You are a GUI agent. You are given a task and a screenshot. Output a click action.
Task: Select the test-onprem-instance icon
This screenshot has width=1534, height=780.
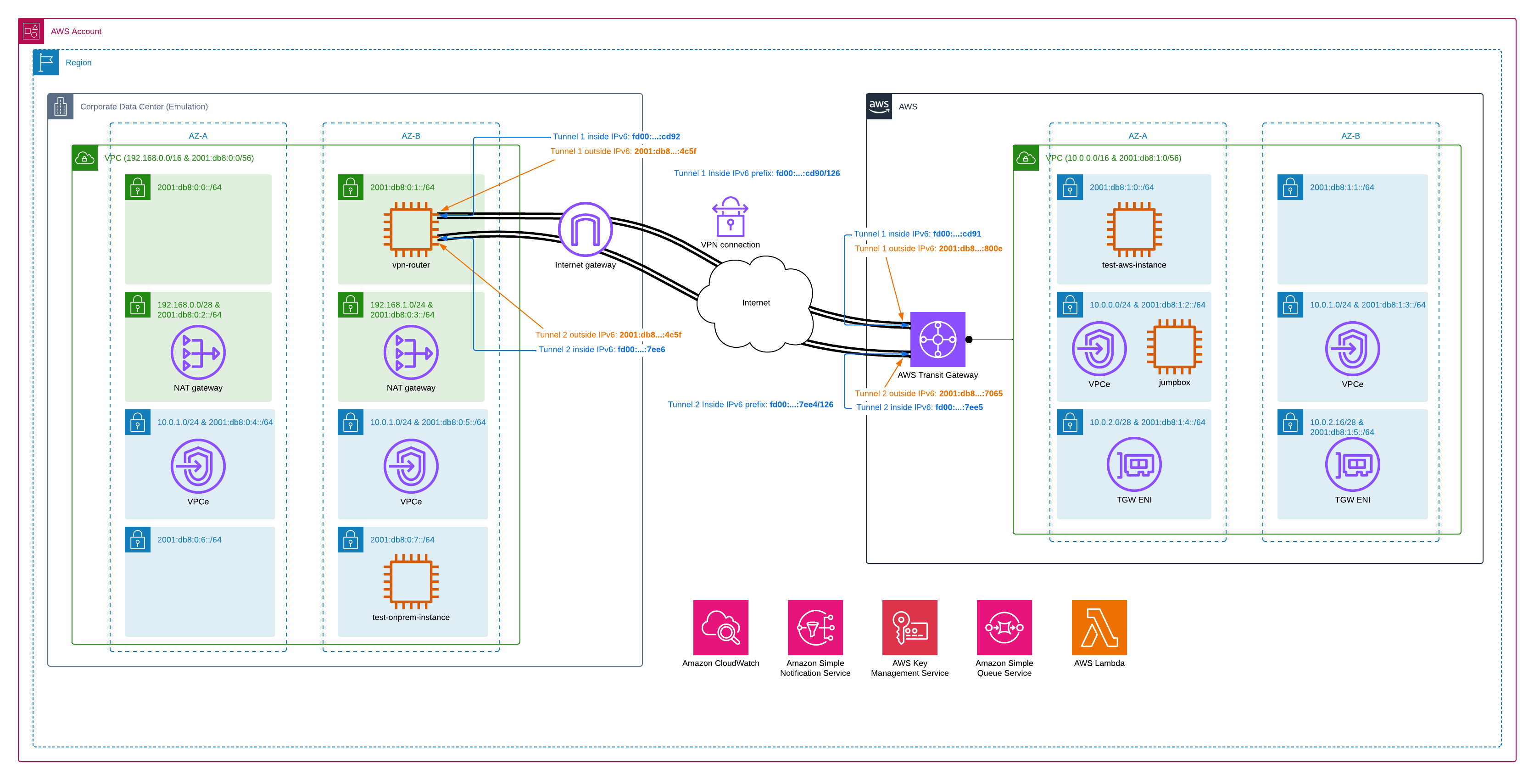tap(411, 582)
